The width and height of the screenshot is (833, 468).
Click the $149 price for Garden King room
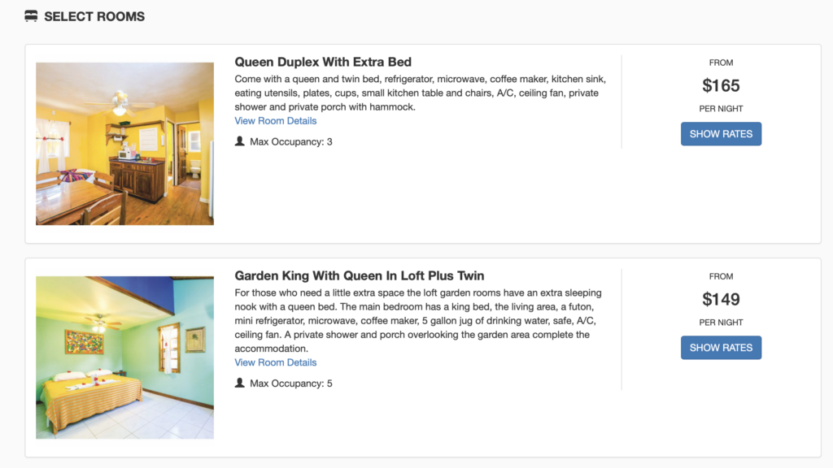pos(721,299)
